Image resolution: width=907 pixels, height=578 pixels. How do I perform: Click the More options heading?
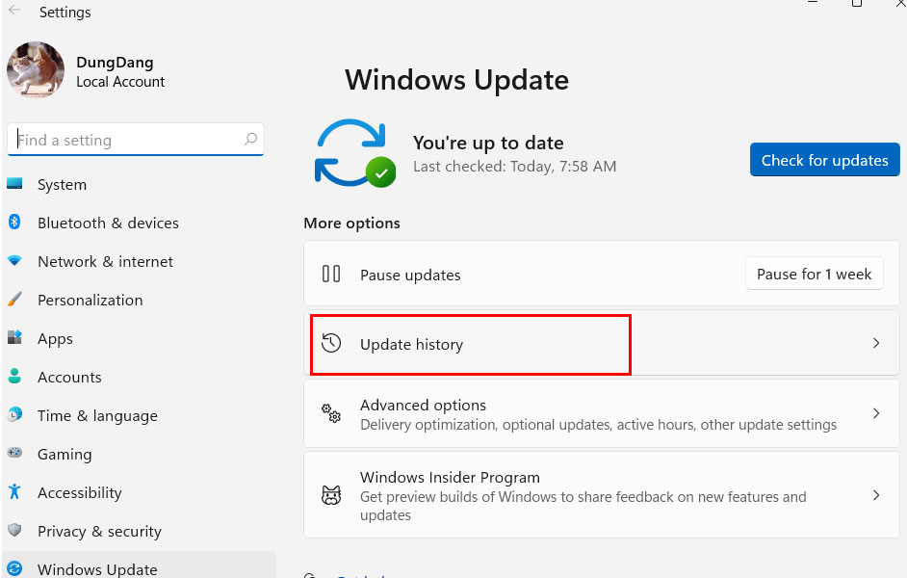pos(351,223)
